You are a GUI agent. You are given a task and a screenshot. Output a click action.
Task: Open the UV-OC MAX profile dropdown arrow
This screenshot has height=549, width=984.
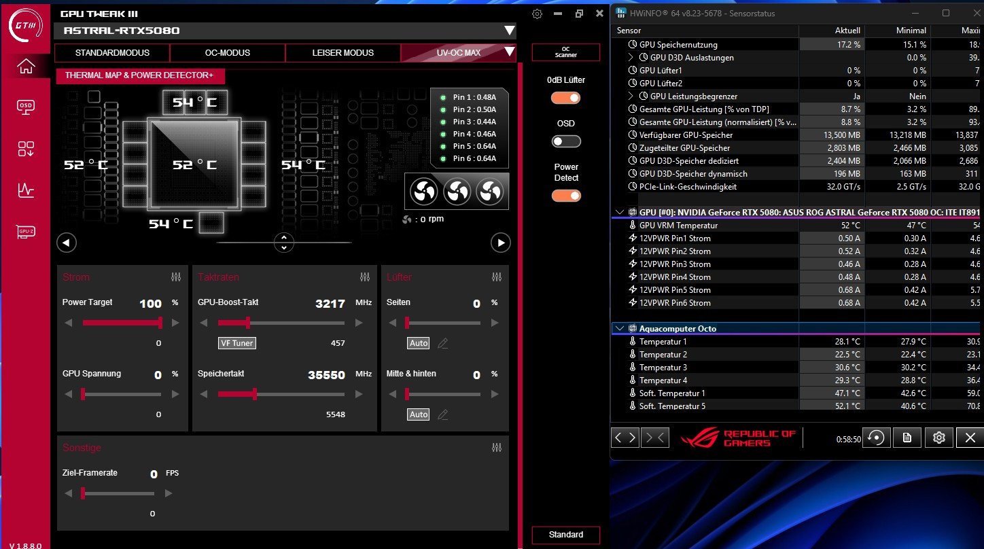[510, 52]
